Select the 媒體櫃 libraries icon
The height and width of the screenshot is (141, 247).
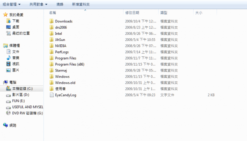[x=5, y=46]
